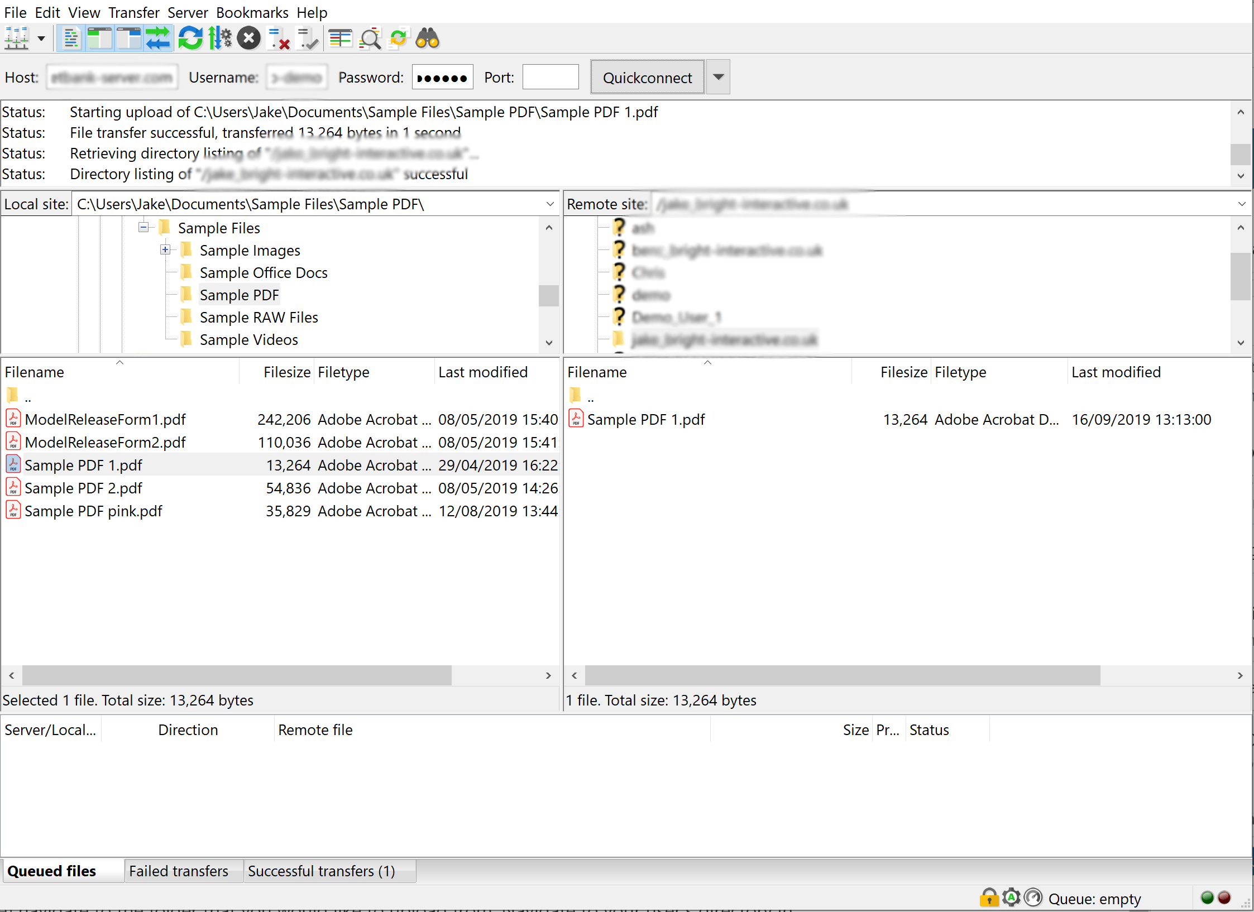Screen dimensions: 1254x912
Task: Expand the Sample Images folder
Action: click(165, 250)
